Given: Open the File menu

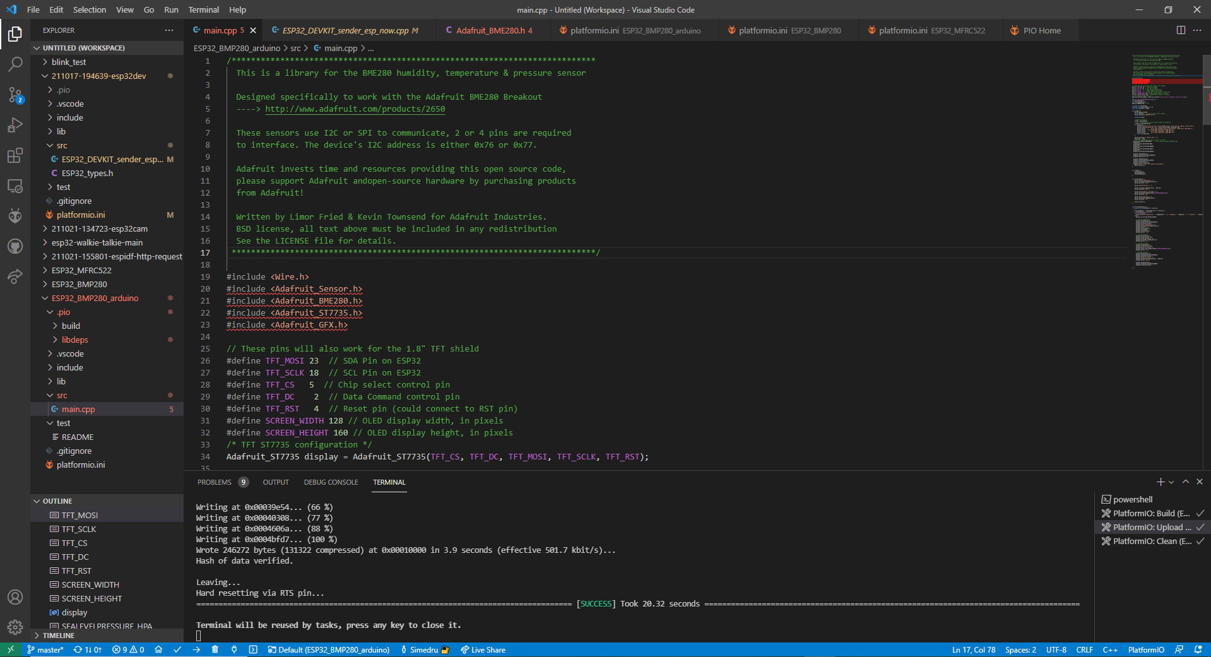Looking at the screenshot, I should 33,9.
